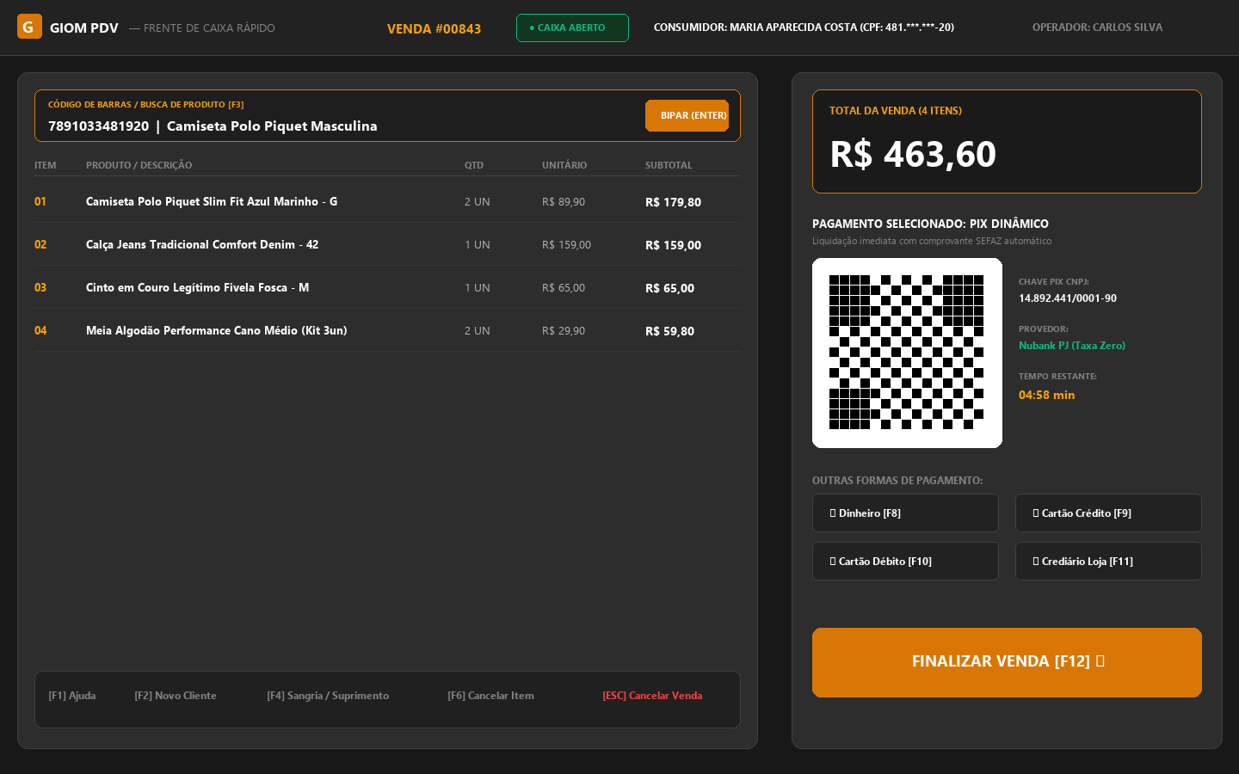Click the CAIXA ABERTO status badge
The image size is (1239, 774).
tap(572, 28)
